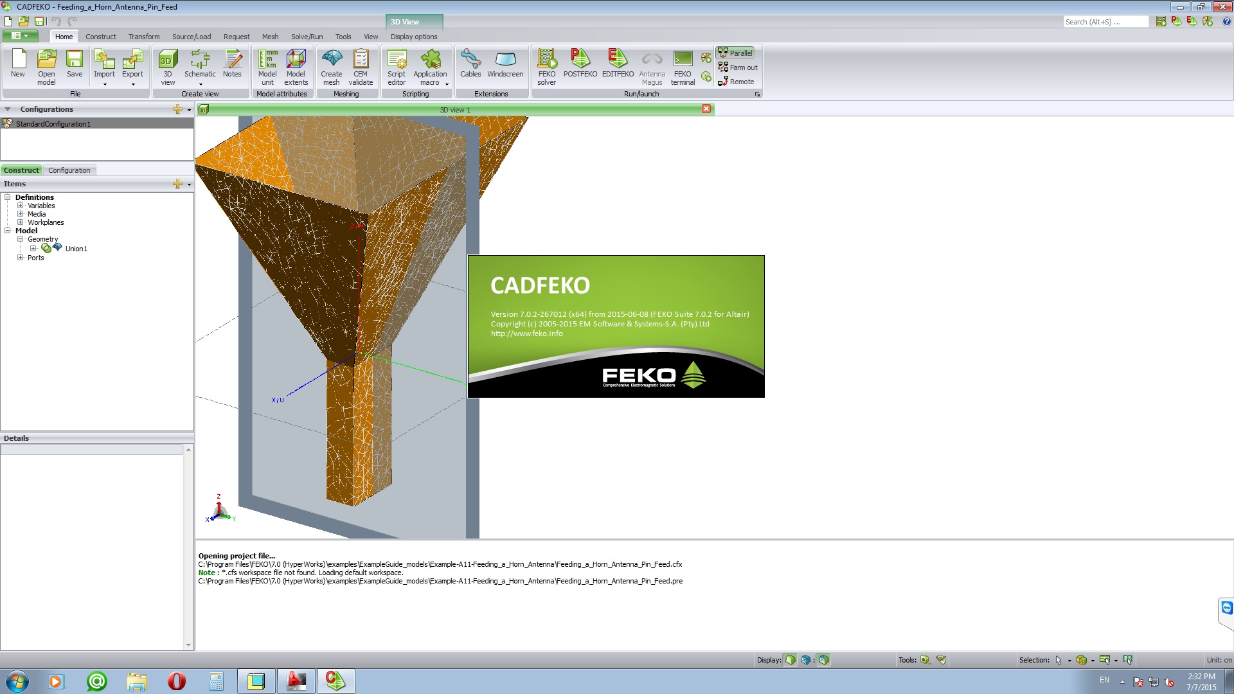Click the Configuration tab
The image size is (1234, 694).
tap(69, 170)
